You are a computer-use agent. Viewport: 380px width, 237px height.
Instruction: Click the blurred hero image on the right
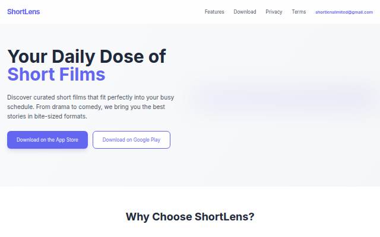pyautogui.click(x=284, y=98)
